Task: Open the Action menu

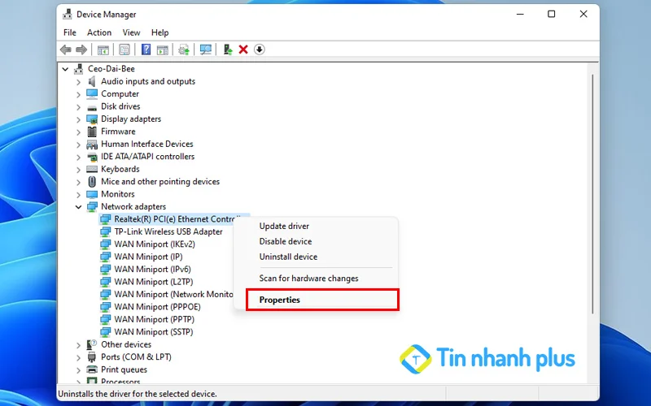Action: tap(99, 32)
